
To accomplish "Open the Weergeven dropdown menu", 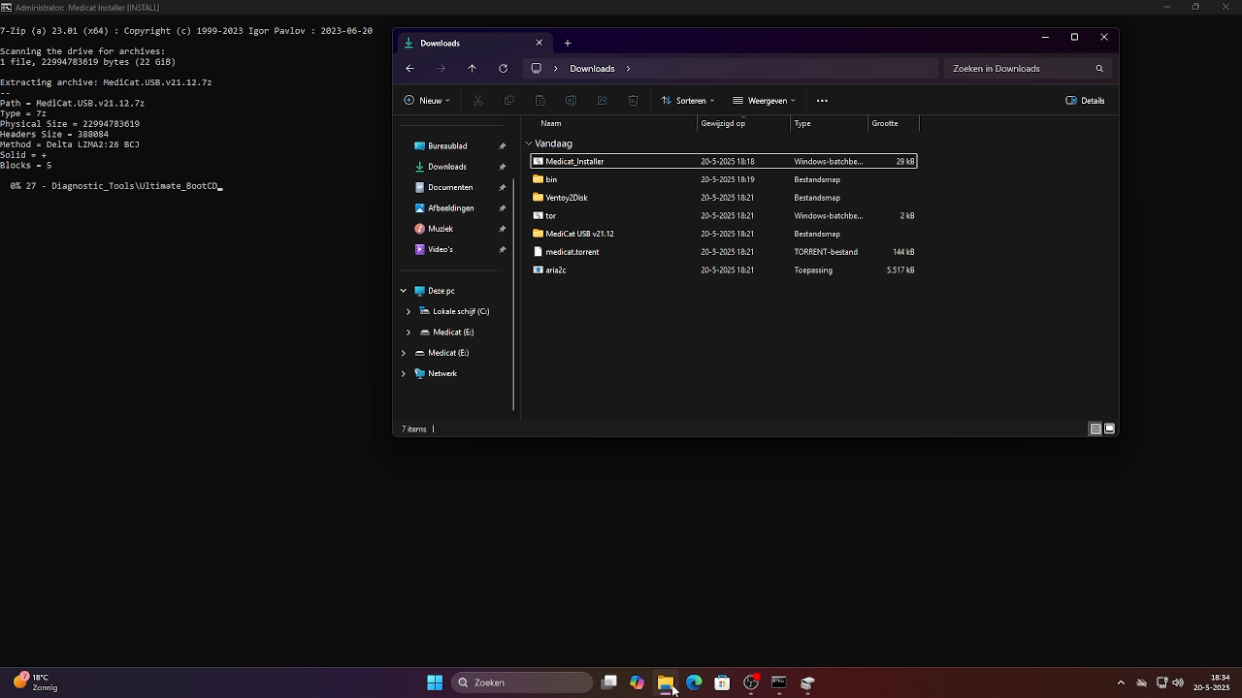I will pyautogui.click(x=765, y=101).
